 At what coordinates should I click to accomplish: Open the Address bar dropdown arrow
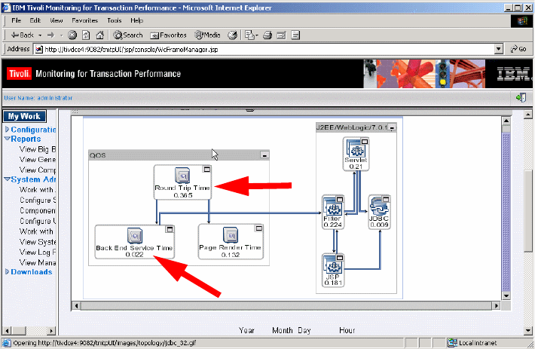click(x=499, y=49)
